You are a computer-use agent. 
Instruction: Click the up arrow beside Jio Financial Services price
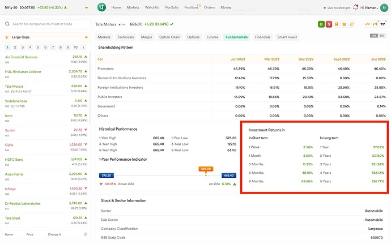86,57
